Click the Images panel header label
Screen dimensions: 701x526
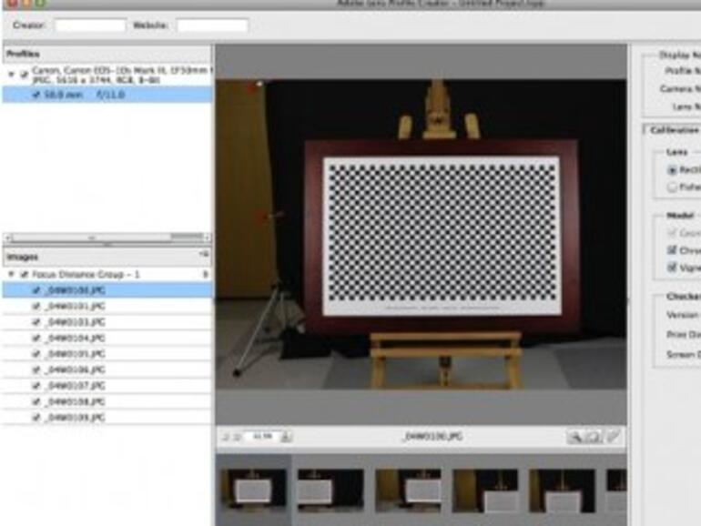coord(23,257)
